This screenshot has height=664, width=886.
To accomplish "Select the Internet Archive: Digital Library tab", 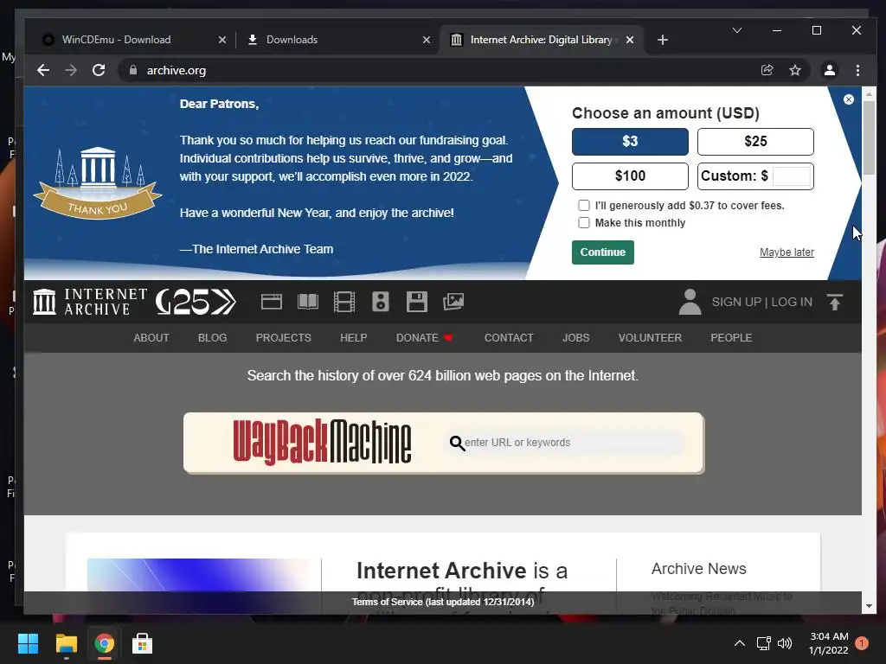I will tap(541, 40).
